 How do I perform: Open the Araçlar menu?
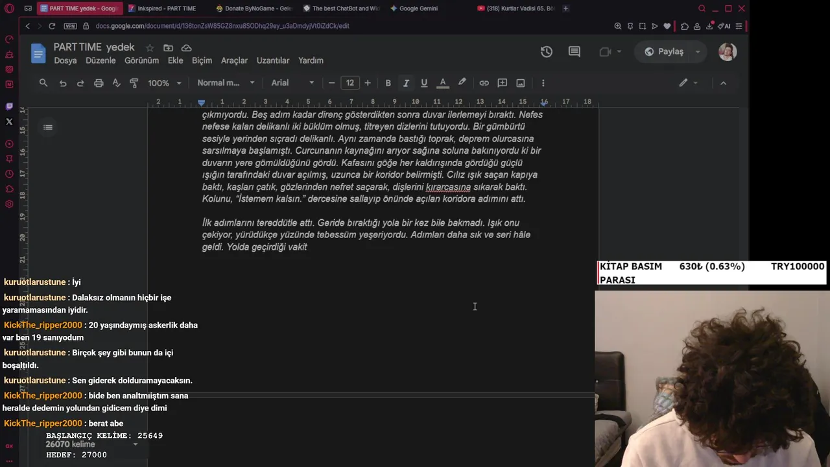pos(235,60)
